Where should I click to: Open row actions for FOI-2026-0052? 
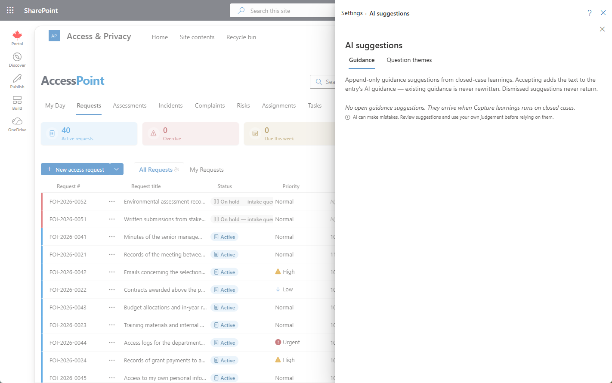[112, 201]
